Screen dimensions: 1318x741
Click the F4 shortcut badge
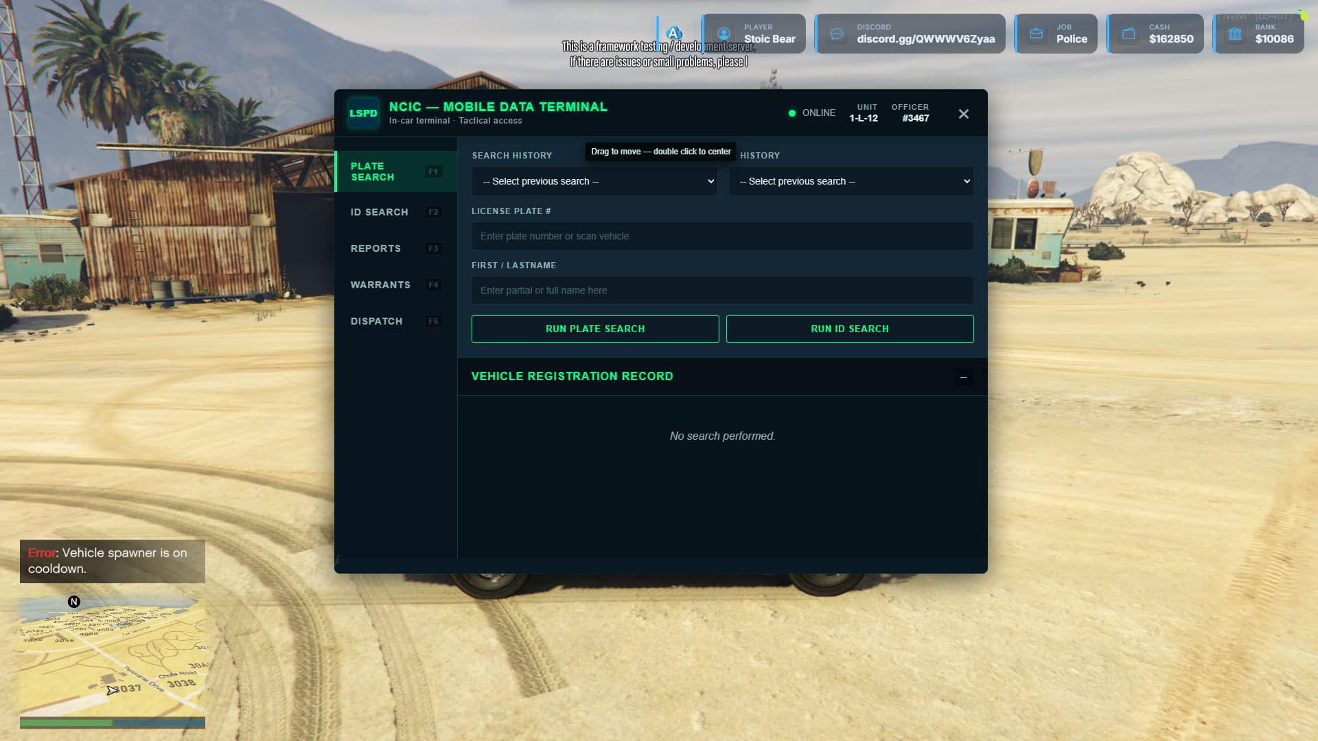coord(433,285)
